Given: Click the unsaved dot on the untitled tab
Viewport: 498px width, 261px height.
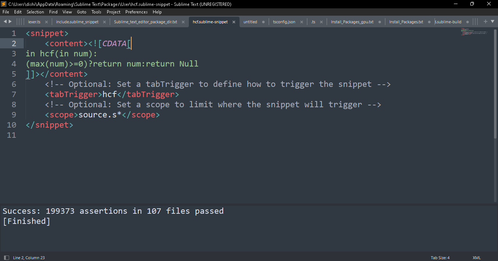Looking at the screenshot, I should point(263,22).
